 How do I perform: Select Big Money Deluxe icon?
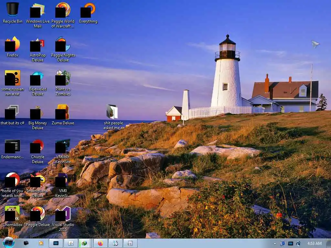point(37,112)
